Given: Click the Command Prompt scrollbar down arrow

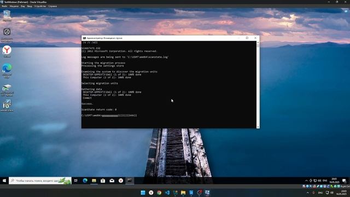Looking at the screenshot, I should [x=258, y=127].
